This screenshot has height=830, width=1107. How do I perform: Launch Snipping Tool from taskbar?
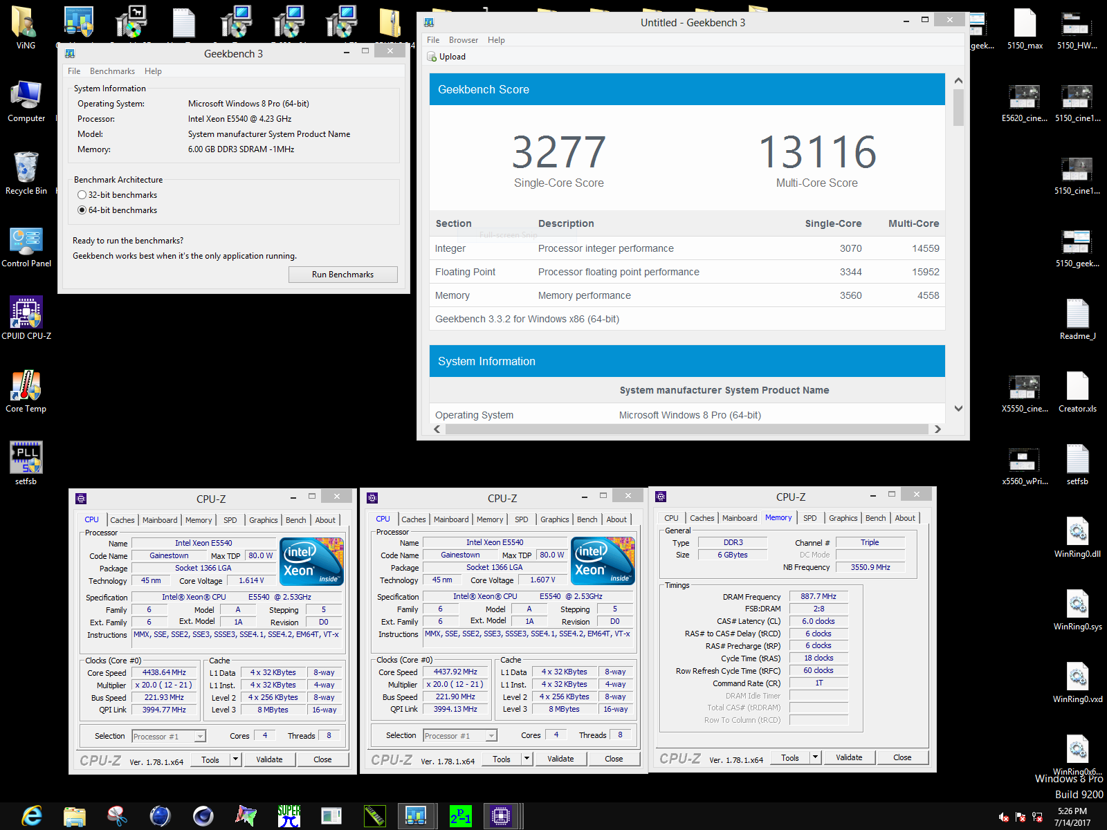pos(117,816)
